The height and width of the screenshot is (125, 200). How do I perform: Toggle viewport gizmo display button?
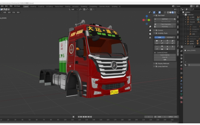pos(154,12)
